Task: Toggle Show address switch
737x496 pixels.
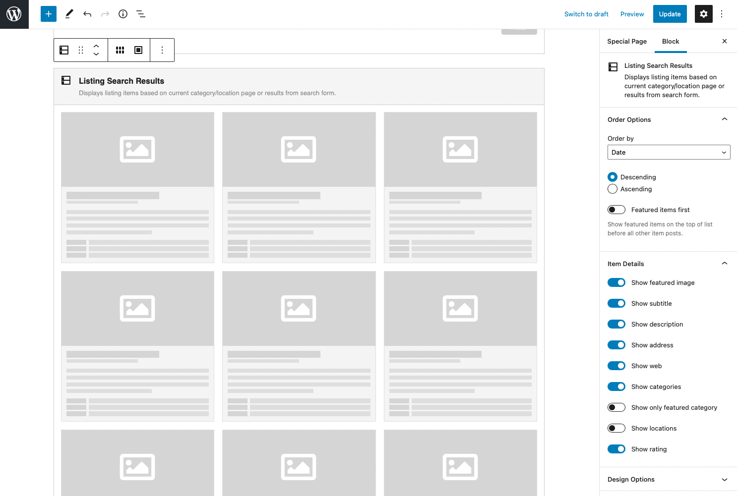Action: pyautogui.click(x=616, y=345)
